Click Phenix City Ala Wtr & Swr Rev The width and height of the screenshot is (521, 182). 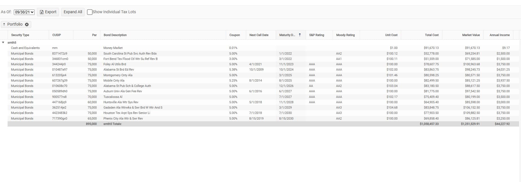(123, 118)
